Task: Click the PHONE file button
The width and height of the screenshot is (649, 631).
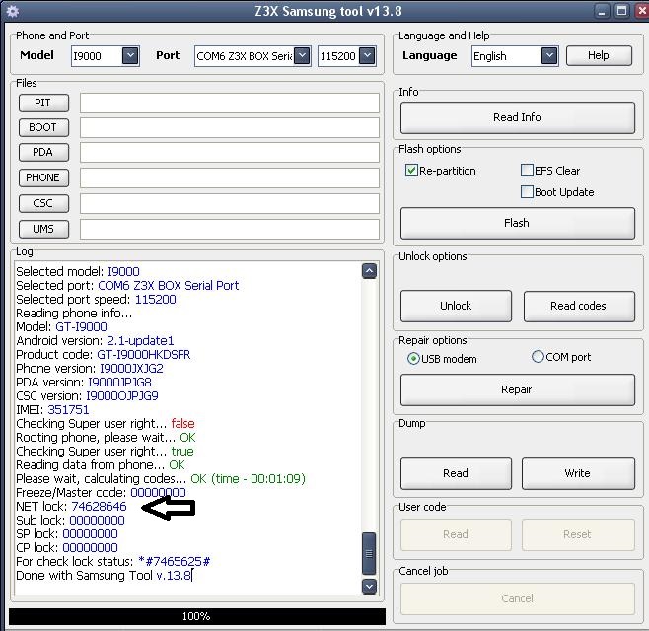Action: pos(43,177)
